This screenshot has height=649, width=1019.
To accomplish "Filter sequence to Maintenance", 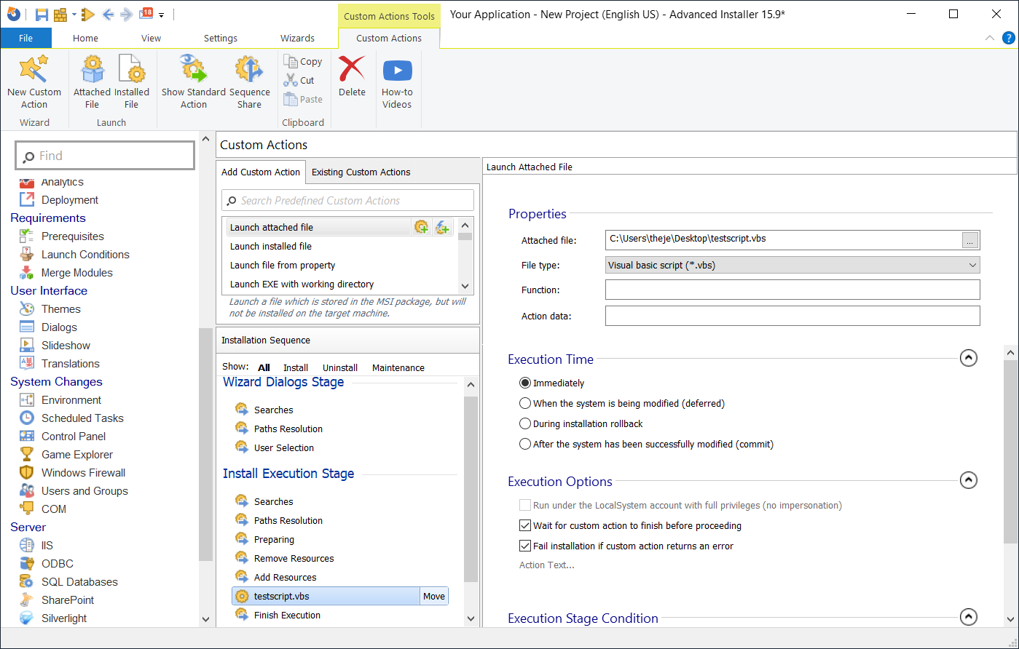I will (398, 367).
